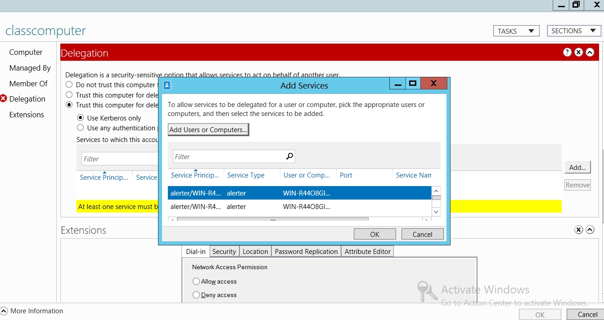Collapse the Extensions section chevron

coord(590,230)
